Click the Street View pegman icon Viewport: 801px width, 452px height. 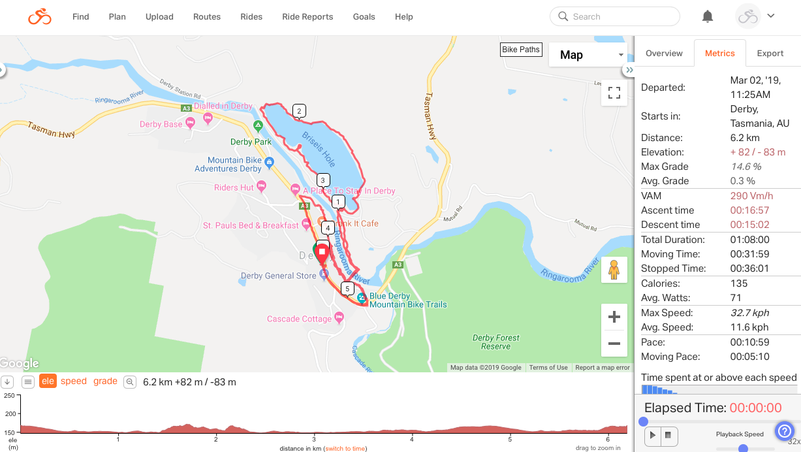[614, 270]
